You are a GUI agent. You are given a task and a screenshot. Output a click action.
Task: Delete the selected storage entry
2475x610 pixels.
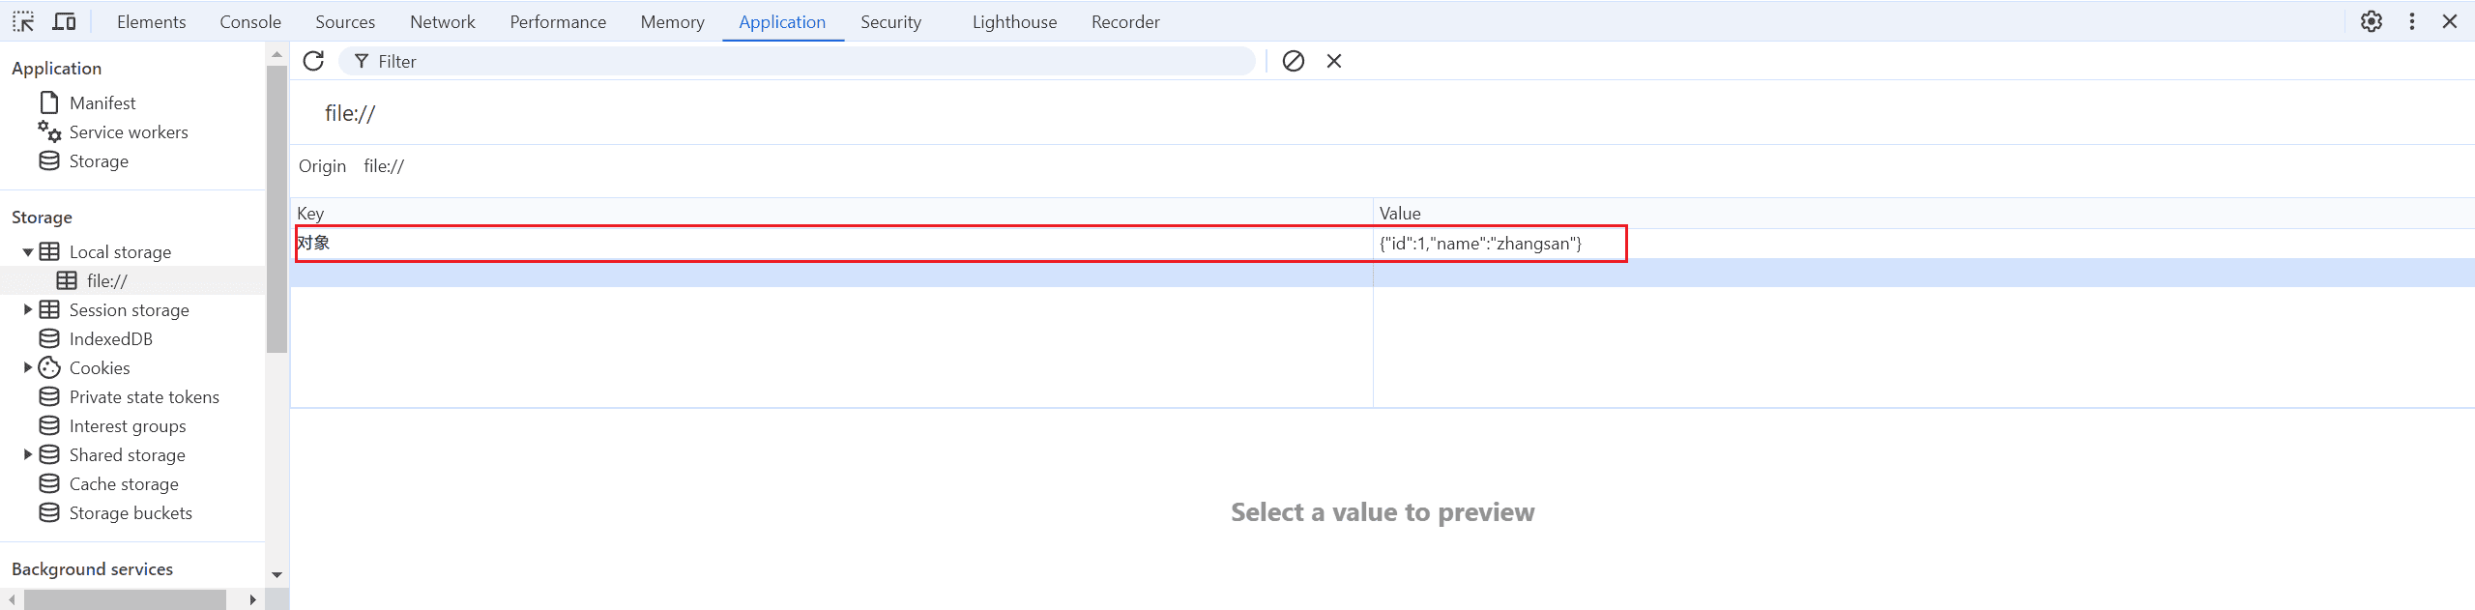click(1334, 61)
